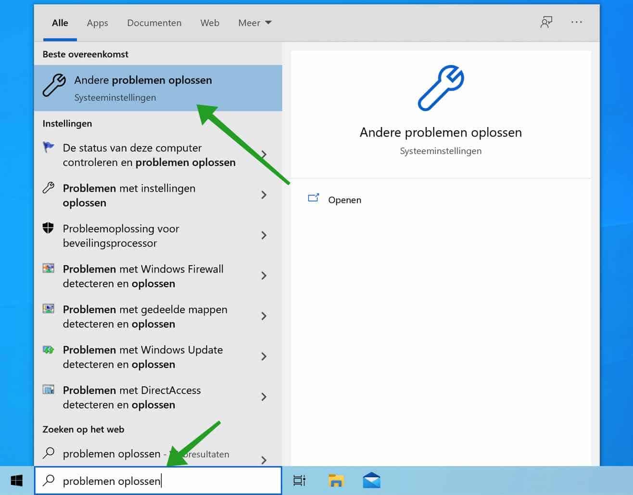
Task: Switch to the Documenten tab
Action: coord(154,23)
